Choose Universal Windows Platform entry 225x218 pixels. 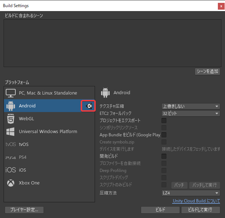[49, 131]
